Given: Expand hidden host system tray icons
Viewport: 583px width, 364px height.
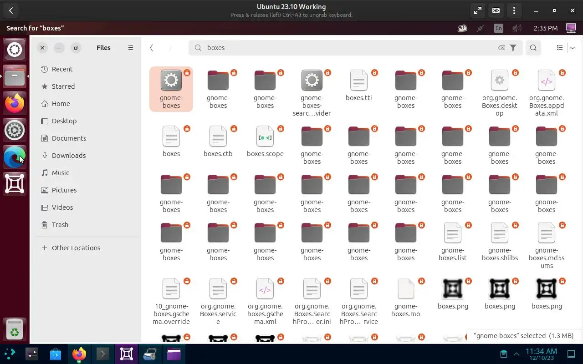Looking at the screenshot, I should 517,354.
